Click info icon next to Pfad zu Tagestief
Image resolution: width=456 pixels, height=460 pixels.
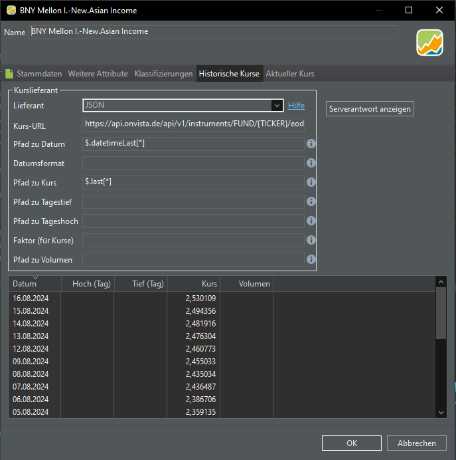(x=311, y=201)
